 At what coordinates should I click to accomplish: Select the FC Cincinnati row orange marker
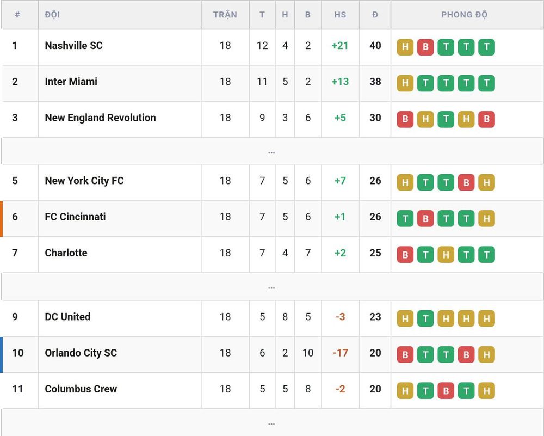pos(2,219)
